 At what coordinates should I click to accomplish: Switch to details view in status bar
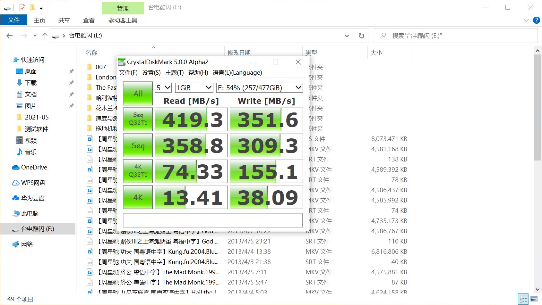coord(524,299)
